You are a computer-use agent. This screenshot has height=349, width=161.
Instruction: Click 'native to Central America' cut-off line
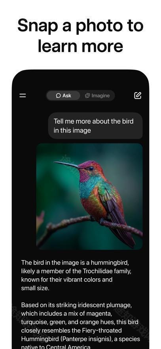coord(56,347)
